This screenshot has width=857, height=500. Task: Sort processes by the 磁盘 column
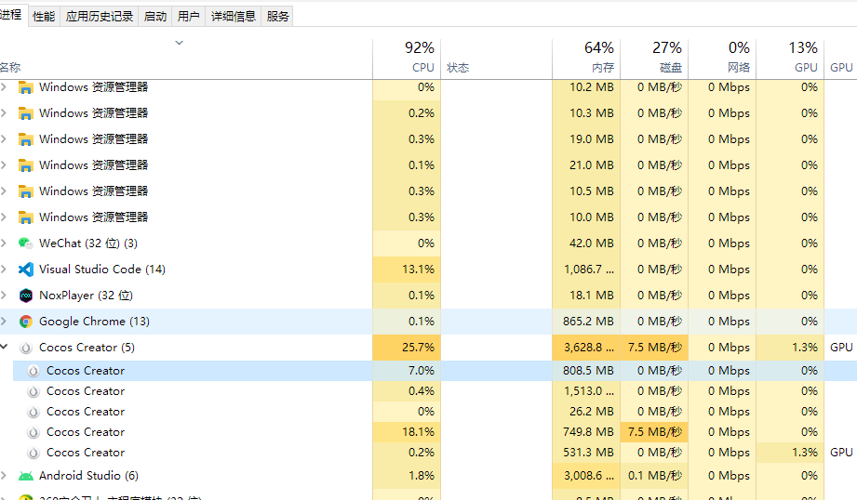[x=654, y=59]
